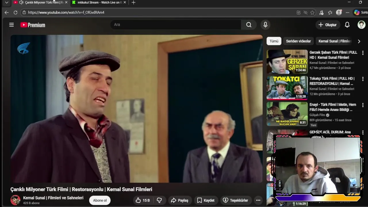Open the YouTube account avatar menu
The height and width of the screenshot is (207, 368).
tap(361, 25)
